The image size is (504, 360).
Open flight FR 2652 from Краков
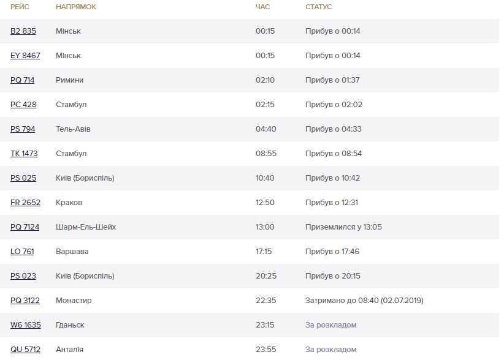tap(25, 203)
